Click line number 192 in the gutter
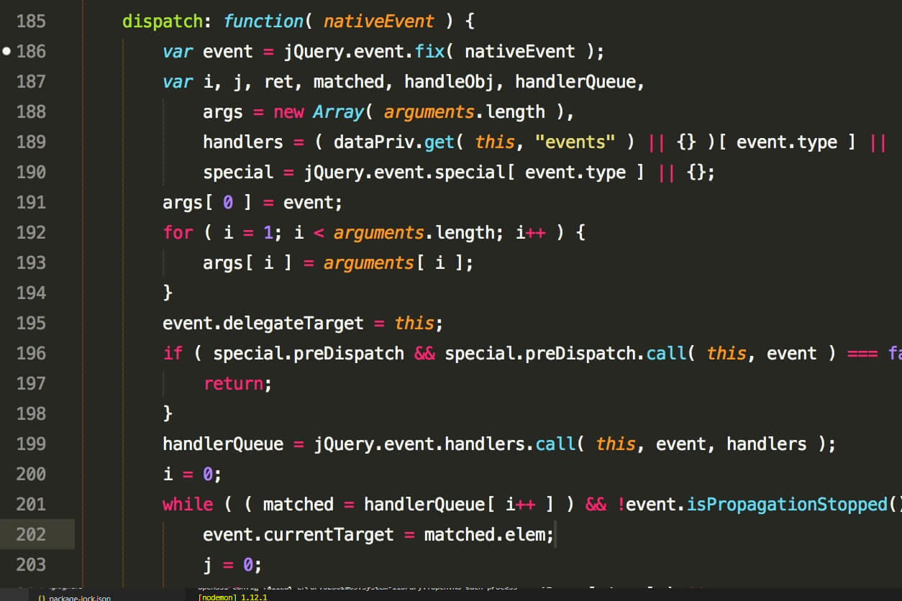The width and height of the screenshot is (902, 601). pyautogui.click(x=31, y=232)
